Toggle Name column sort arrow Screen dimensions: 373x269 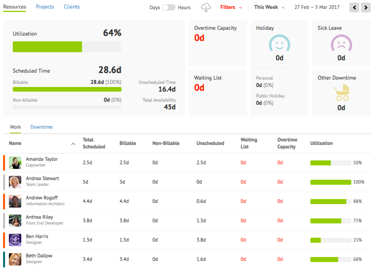pyautogui.click(x=73, y=144)
